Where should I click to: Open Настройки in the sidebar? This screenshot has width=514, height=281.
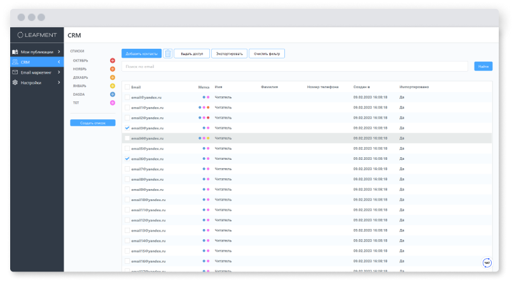37,82
